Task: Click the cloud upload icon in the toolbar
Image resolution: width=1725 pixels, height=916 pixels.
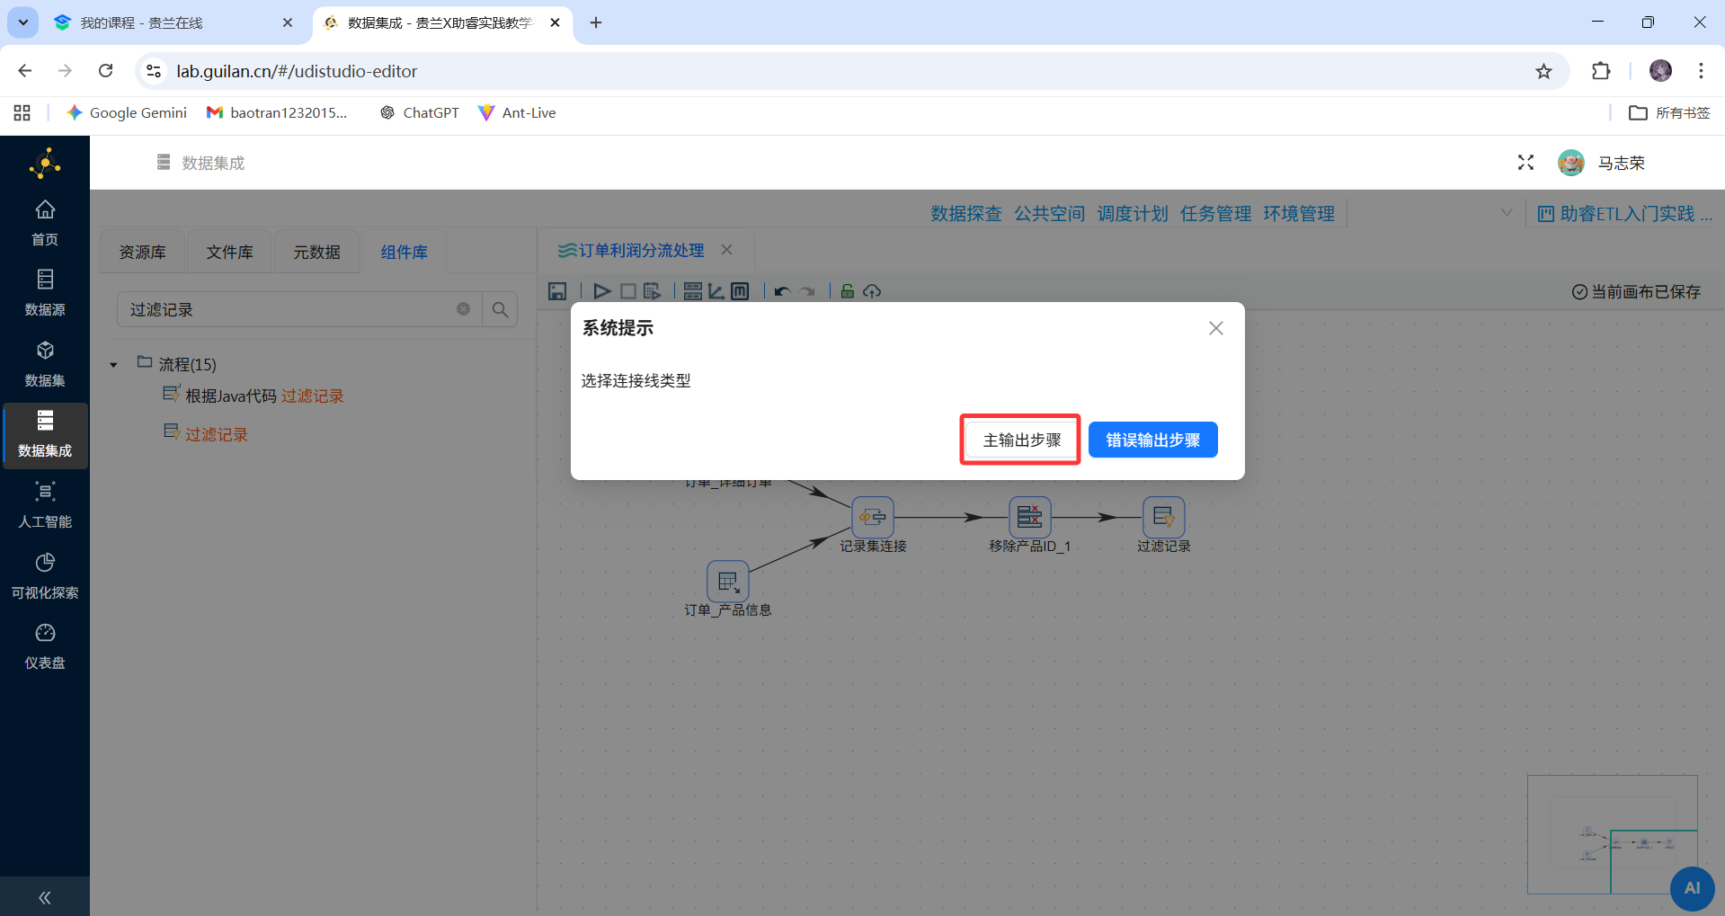Action: (872, 290)
